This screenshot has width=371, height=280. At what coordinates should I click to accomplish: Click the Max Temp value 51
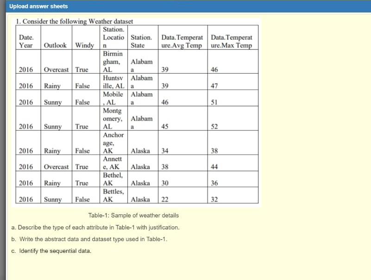[214, 102]
